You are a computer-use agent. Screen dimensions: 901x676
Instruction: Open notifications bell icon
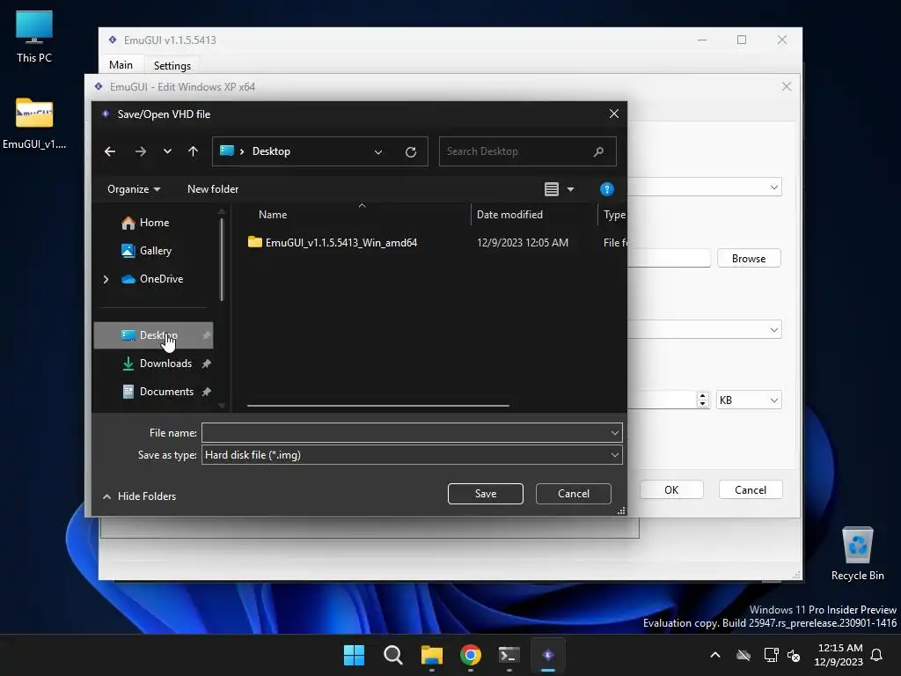(877, 655)
